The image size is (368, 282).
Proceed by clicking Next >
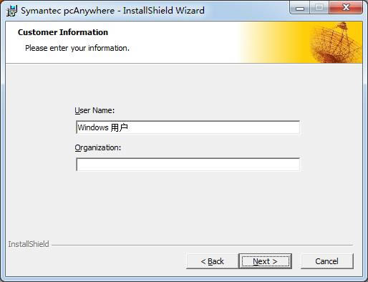(x=265, y=261)
